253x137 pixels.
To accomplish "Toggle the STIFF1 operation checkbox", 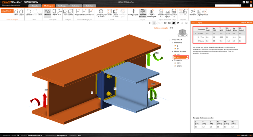I will 175,66.
